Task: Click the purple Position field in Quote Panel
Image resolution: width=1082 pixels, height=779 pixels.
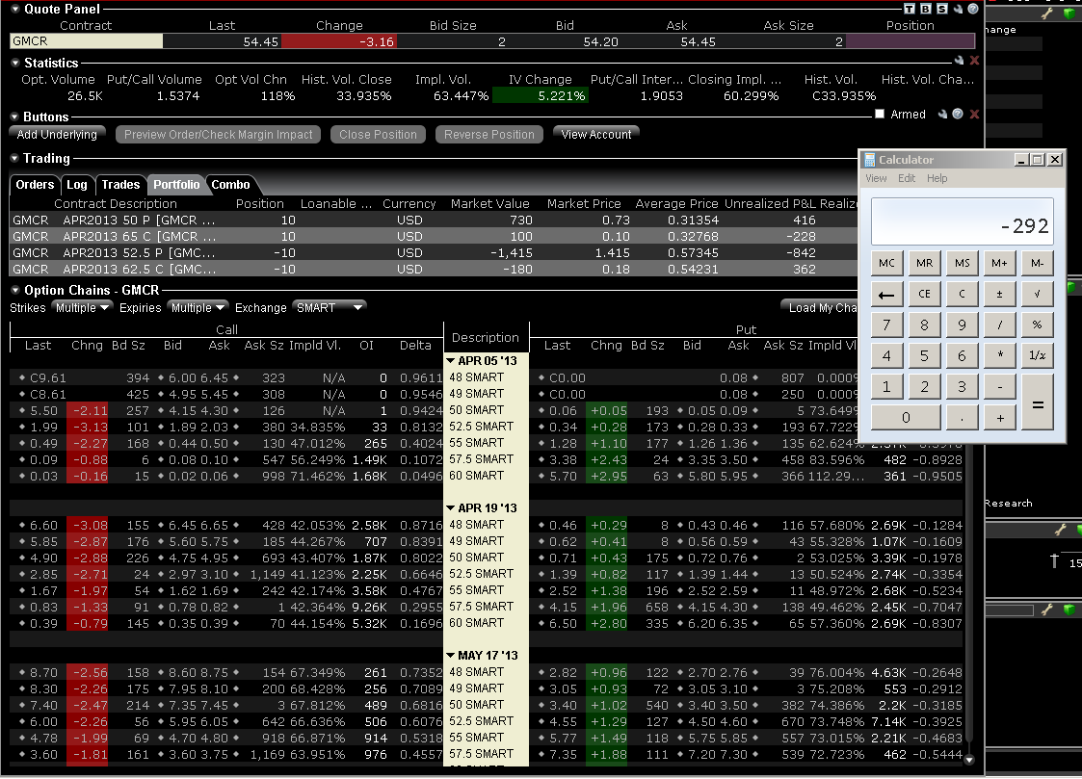Action: pos(910,41)
